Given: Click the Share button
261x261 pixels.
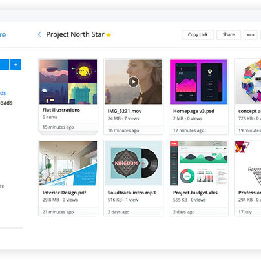Looking at the screenshot, I should tap(229, 35).
